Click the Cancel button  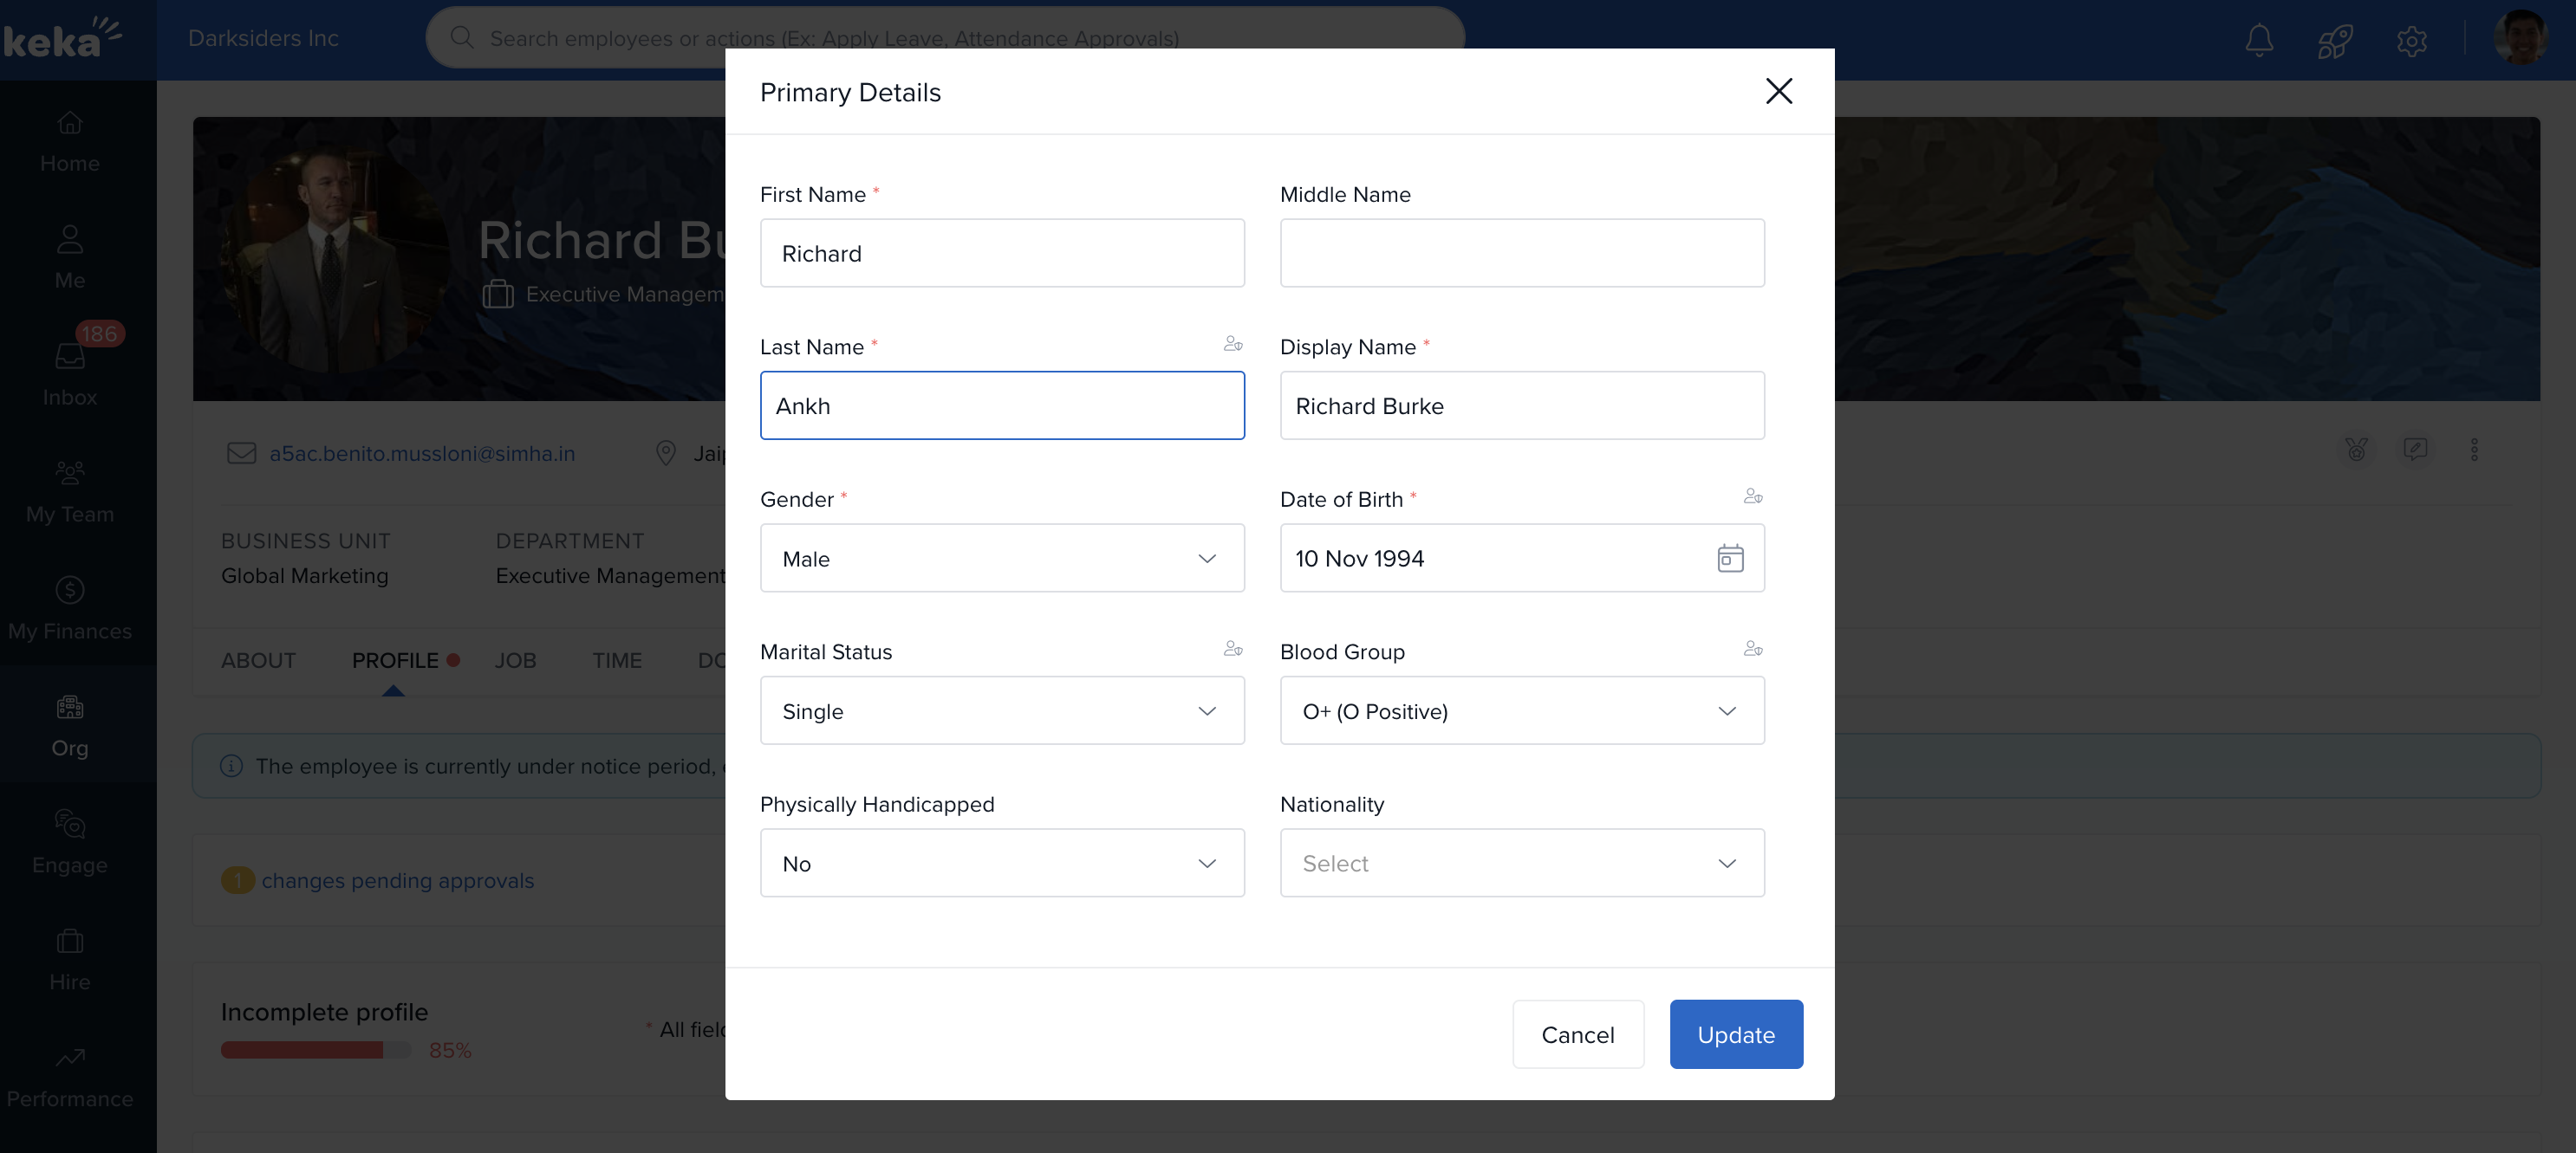coord(1577,1034)
